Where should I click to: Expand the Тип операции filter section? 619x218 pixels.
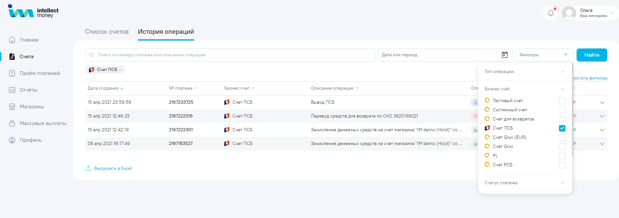coord(524,72)
